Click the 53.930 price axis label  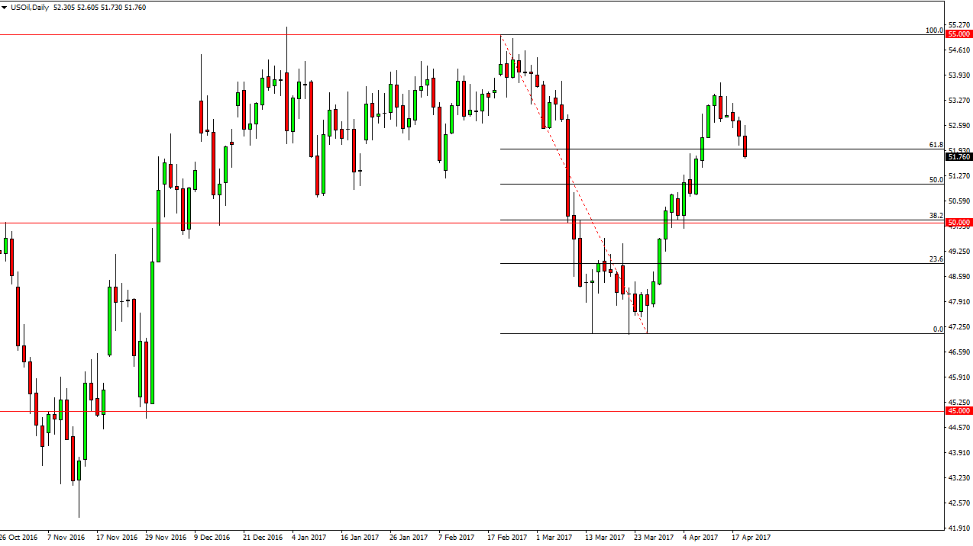pyautogui.click(x=959, y=75)
